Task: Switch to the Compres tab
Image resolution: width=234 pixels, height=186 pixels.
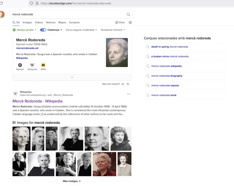Action: click(74, 22)
